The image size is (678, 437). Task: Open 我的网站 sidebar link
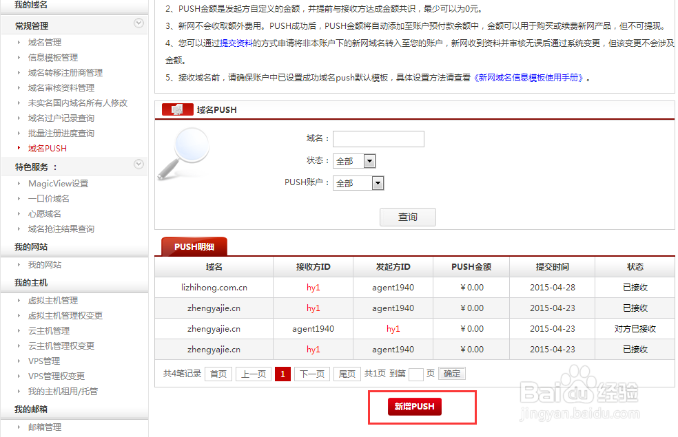45,265
